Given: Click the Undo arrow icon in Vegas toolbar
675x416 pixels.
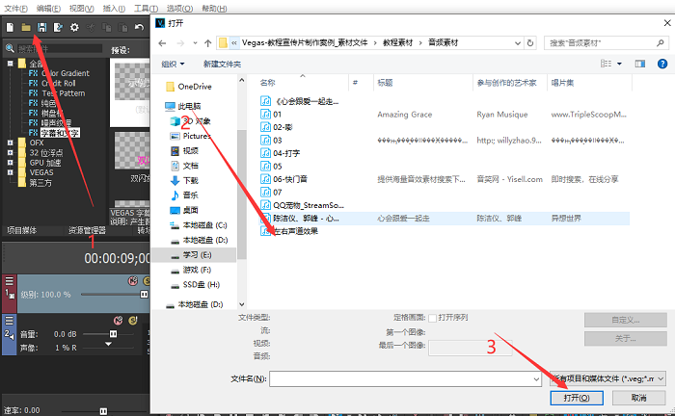Looking at the screenshot, I should tap(139, 28).
